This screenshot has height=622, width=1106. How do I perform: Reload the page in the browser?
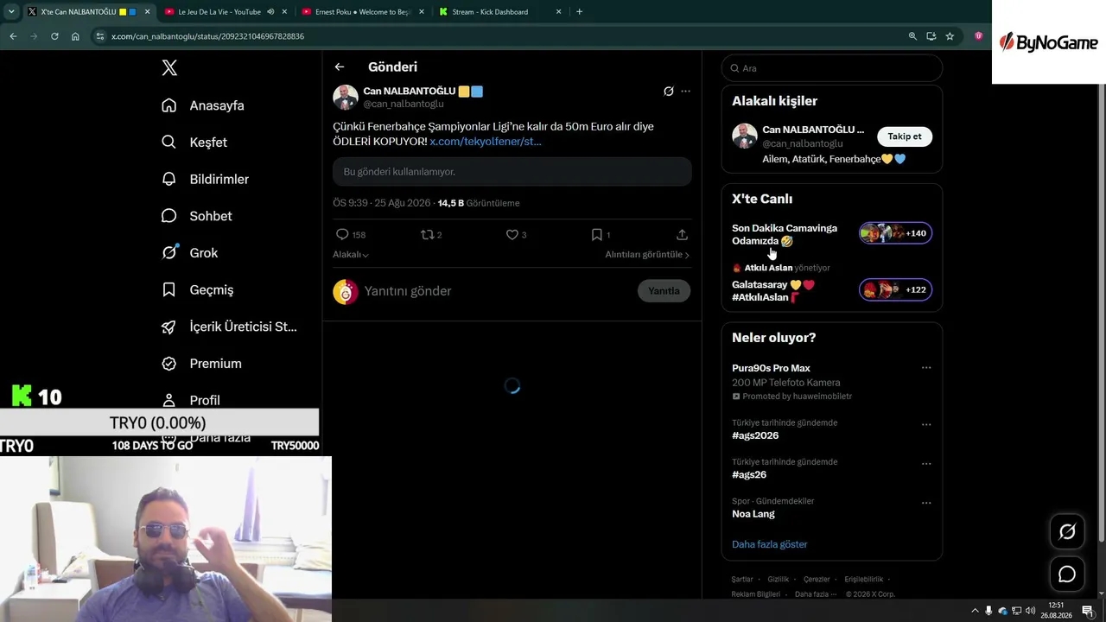point(54,36)
